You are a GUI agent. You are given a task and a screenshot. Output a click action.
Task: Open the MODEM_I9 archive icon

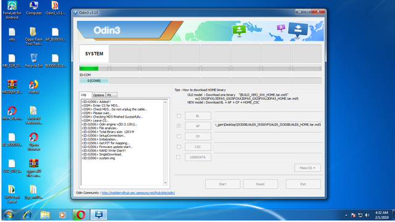click(x=12, y=87)
